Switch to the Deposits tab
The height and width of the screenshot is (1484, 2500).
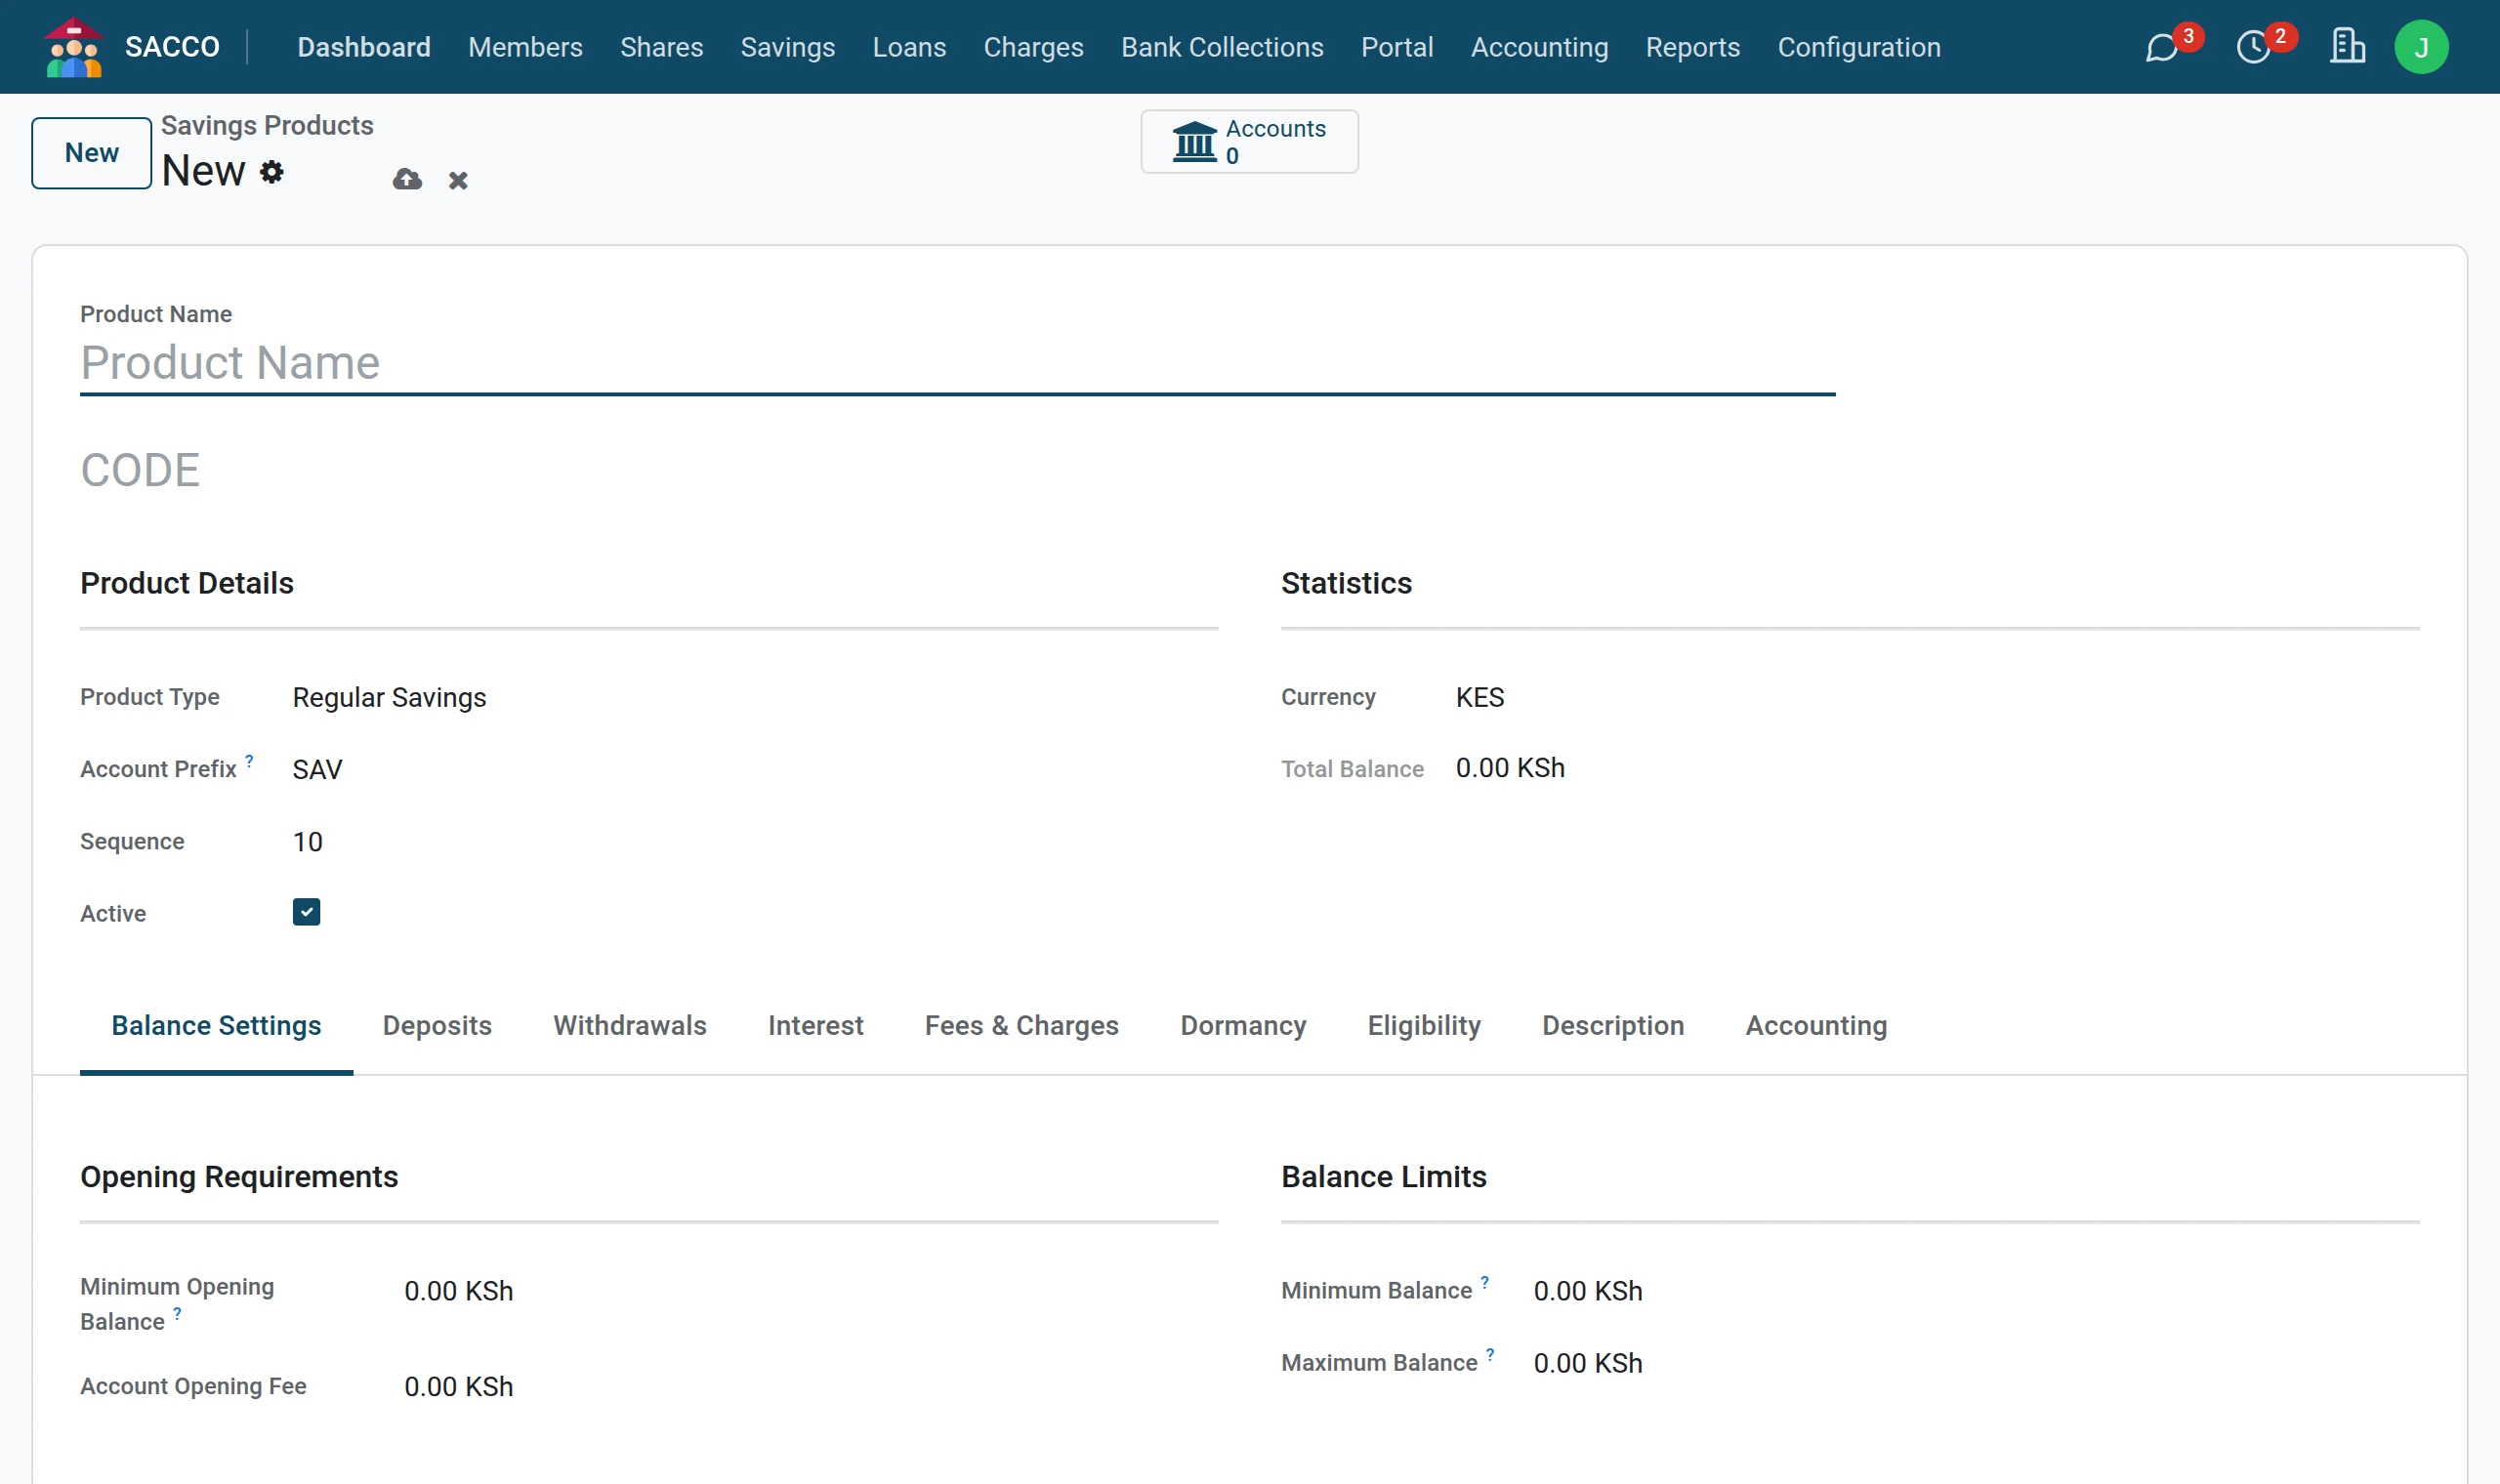(x=437, y=1026)
